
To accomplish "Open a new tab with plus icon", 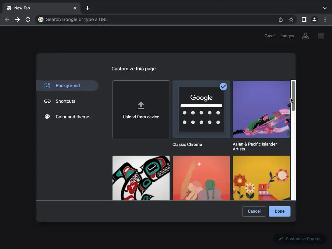I will pyautogui.click(x=88, y=8).
